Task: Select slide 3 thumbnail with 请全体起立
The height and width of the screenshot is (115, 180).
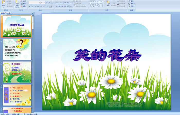Action: (17, 72)
